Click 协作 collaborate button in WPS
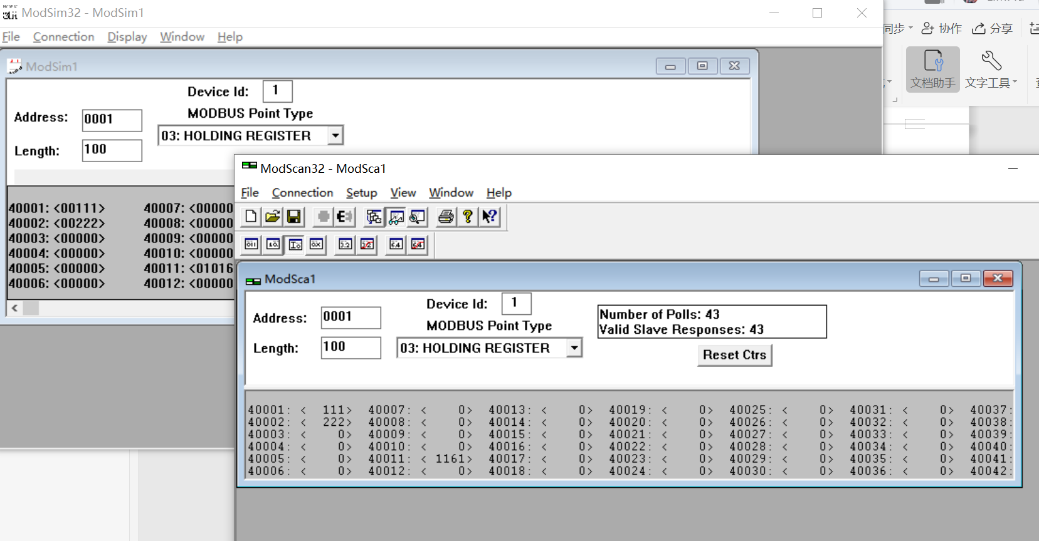This screenshot has height=541, width=1039. [941, 28]
